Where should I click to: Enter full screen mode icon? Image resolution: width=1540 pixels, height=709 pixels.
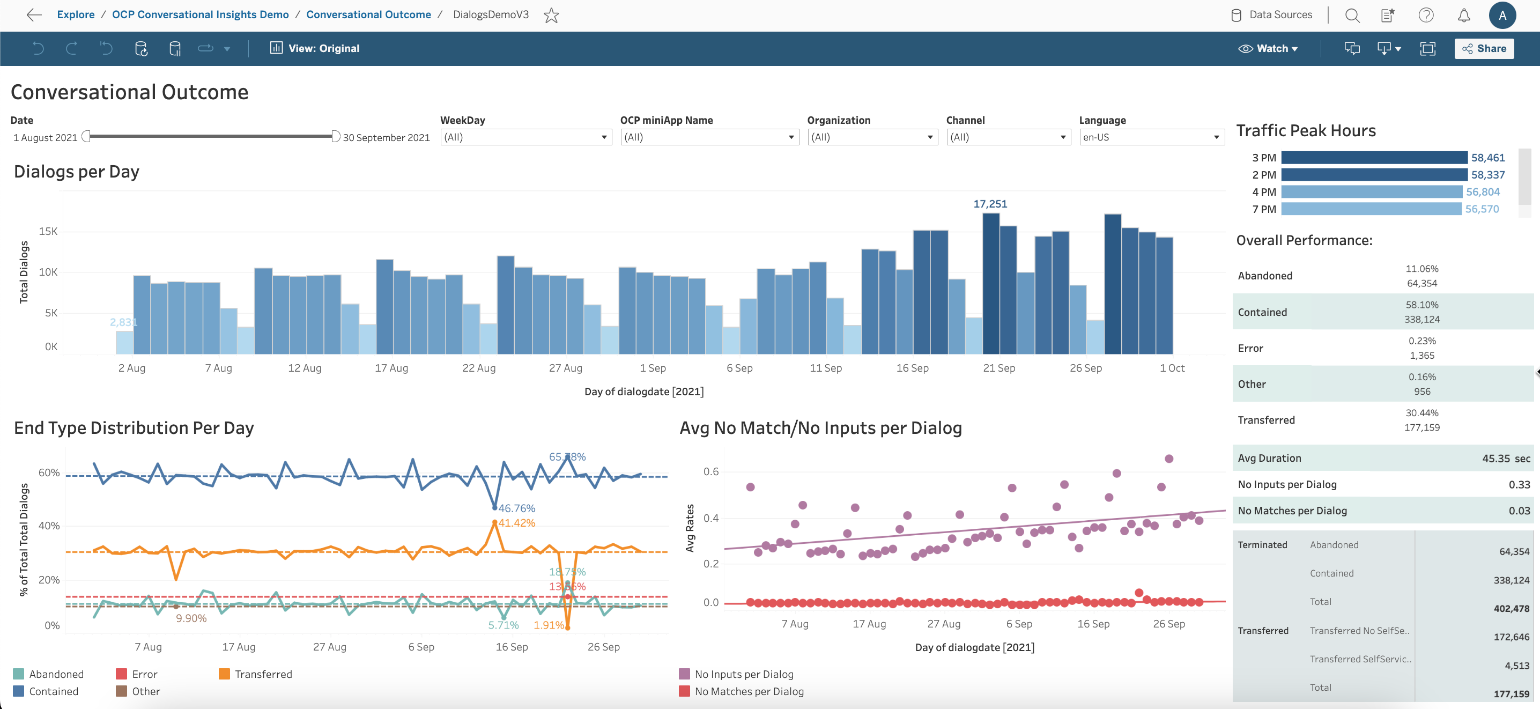point(1427,48)
